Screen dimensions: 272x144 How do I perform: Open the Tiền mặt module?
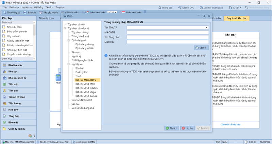[19, 84]
